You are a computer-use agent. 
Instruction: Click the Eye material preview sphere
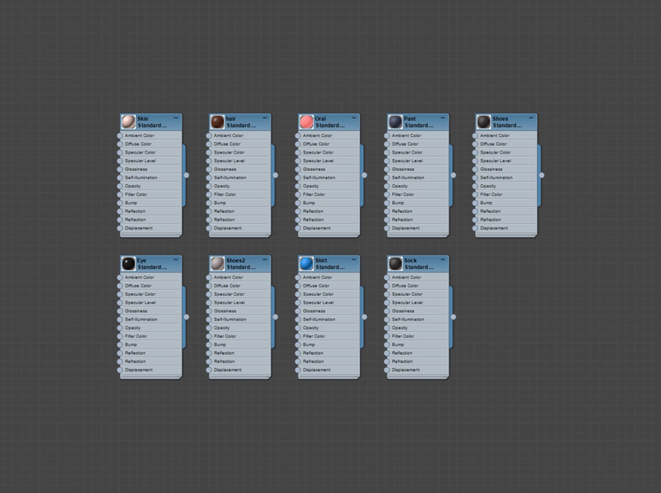[x=128, y=264]
